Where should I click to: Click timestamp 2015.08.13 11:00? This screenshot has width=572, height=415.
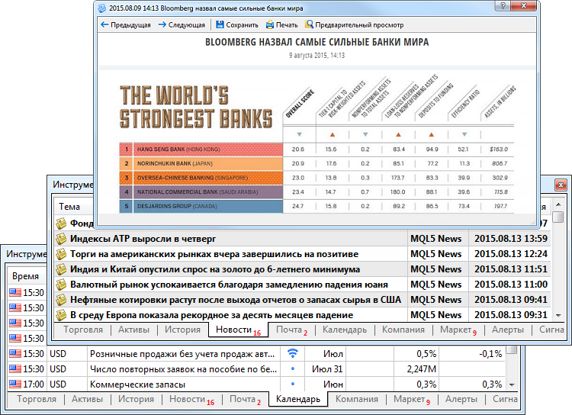click(x=511, y=285)
